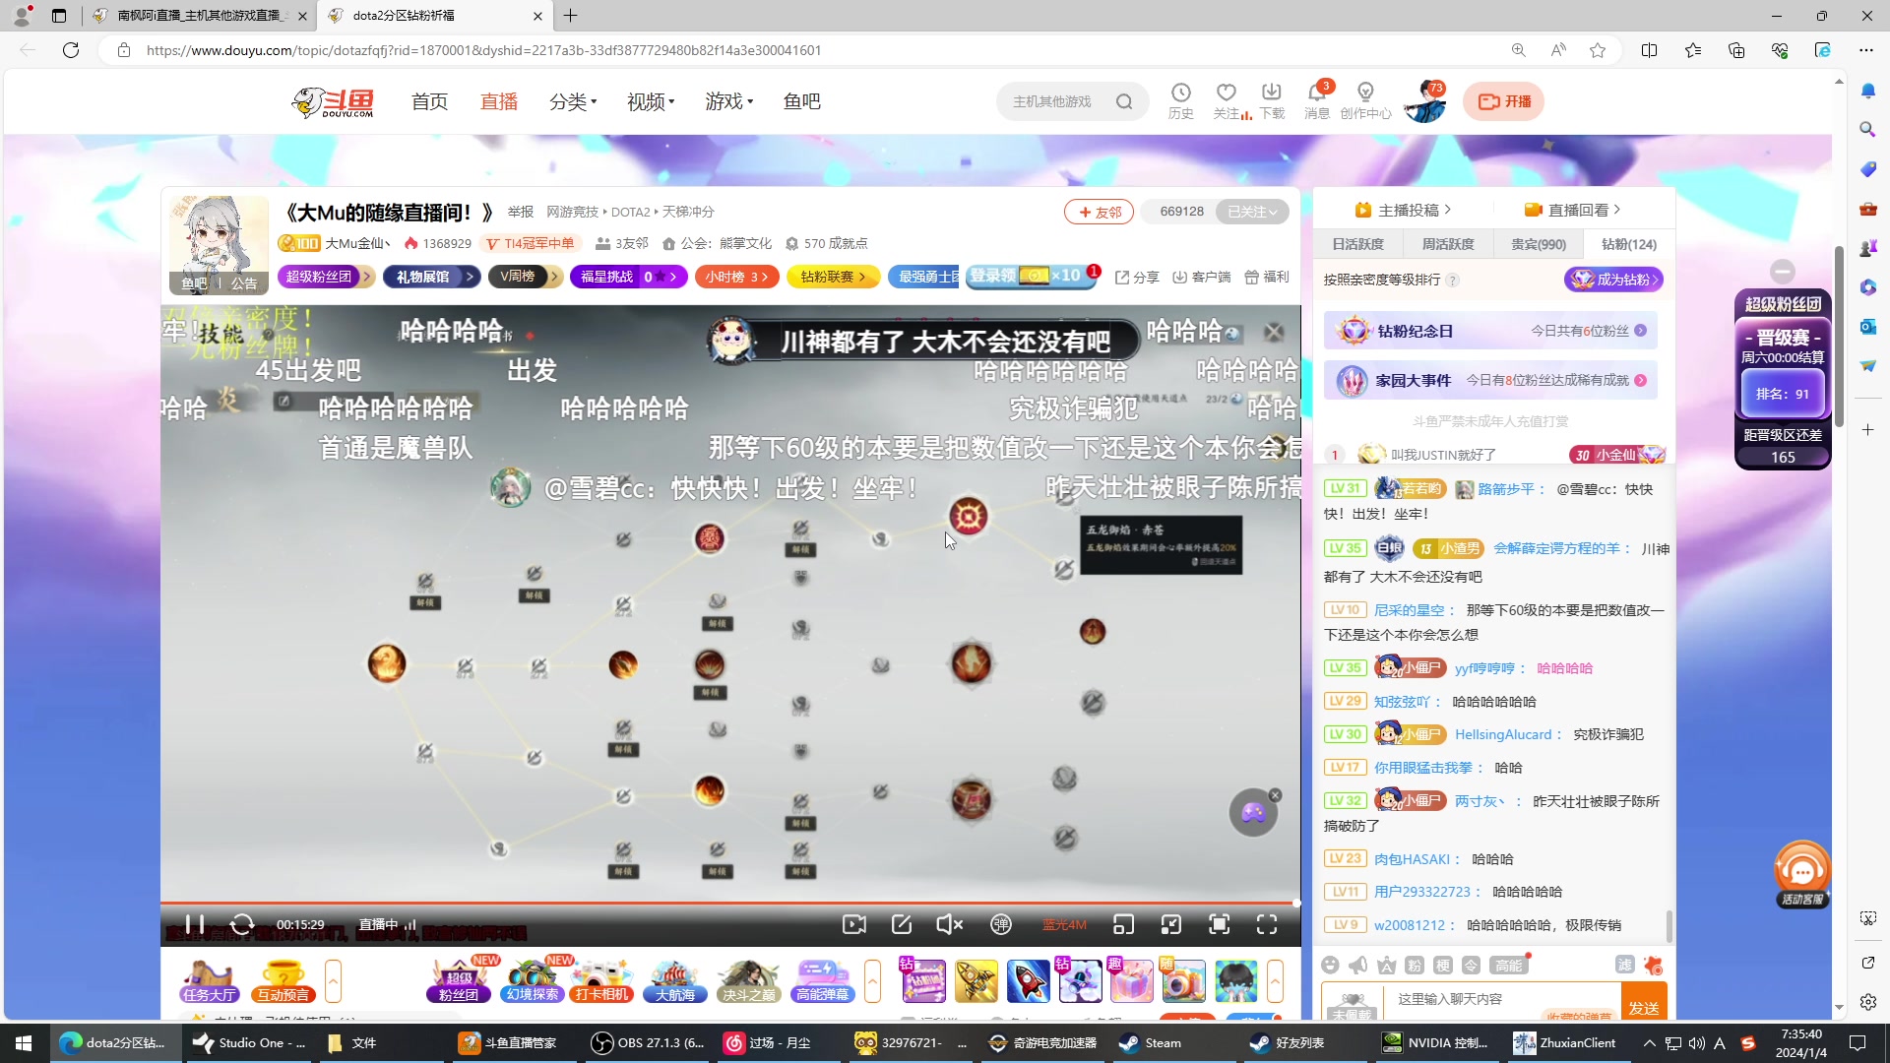Select the blue rocket gift
The image size is (1890, 1063).
point(1028,981)
